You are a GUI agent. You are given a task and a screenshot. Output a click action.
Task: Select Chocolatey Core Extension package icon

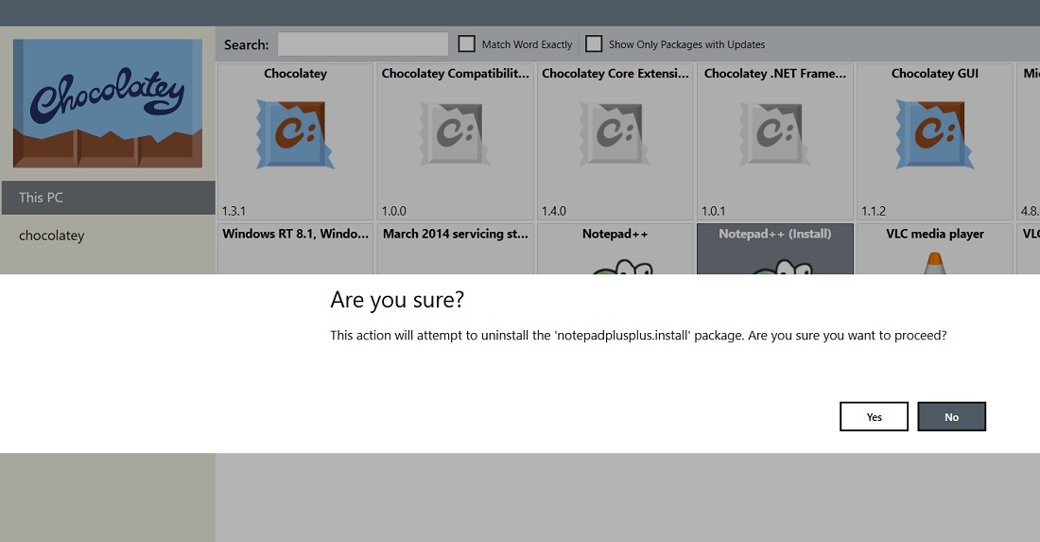(615, 134)
